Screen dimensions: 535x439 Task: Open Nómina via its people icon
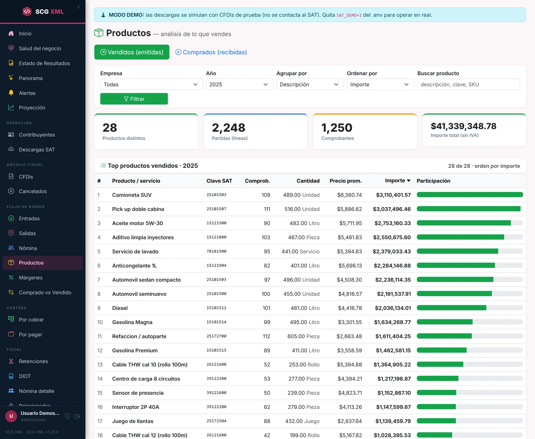pyautogui.click(x=11, y=248)
